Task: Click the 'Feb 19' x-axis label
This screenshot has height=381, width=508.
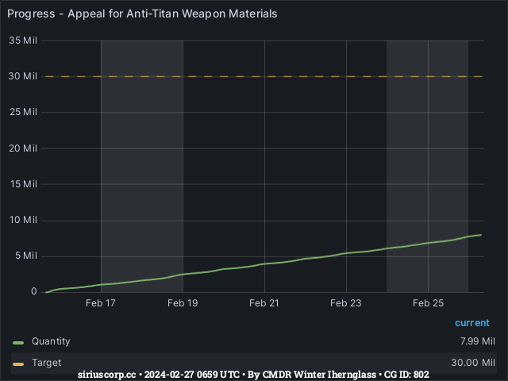Action: click(183, 303)
